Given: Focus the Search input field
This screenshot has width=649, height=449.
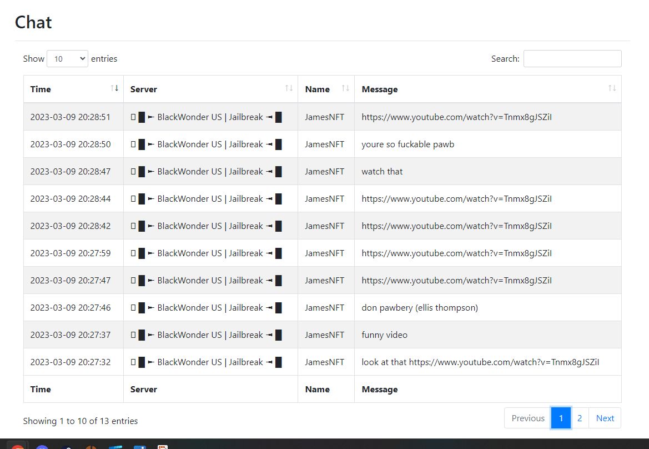Looking at the screenshot, I should (572, 59).
